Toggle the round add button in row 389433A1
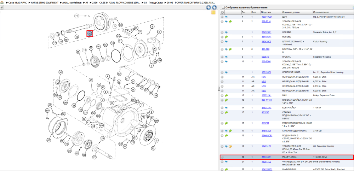This screenshot has height=171, width=354. click(222, 157)
